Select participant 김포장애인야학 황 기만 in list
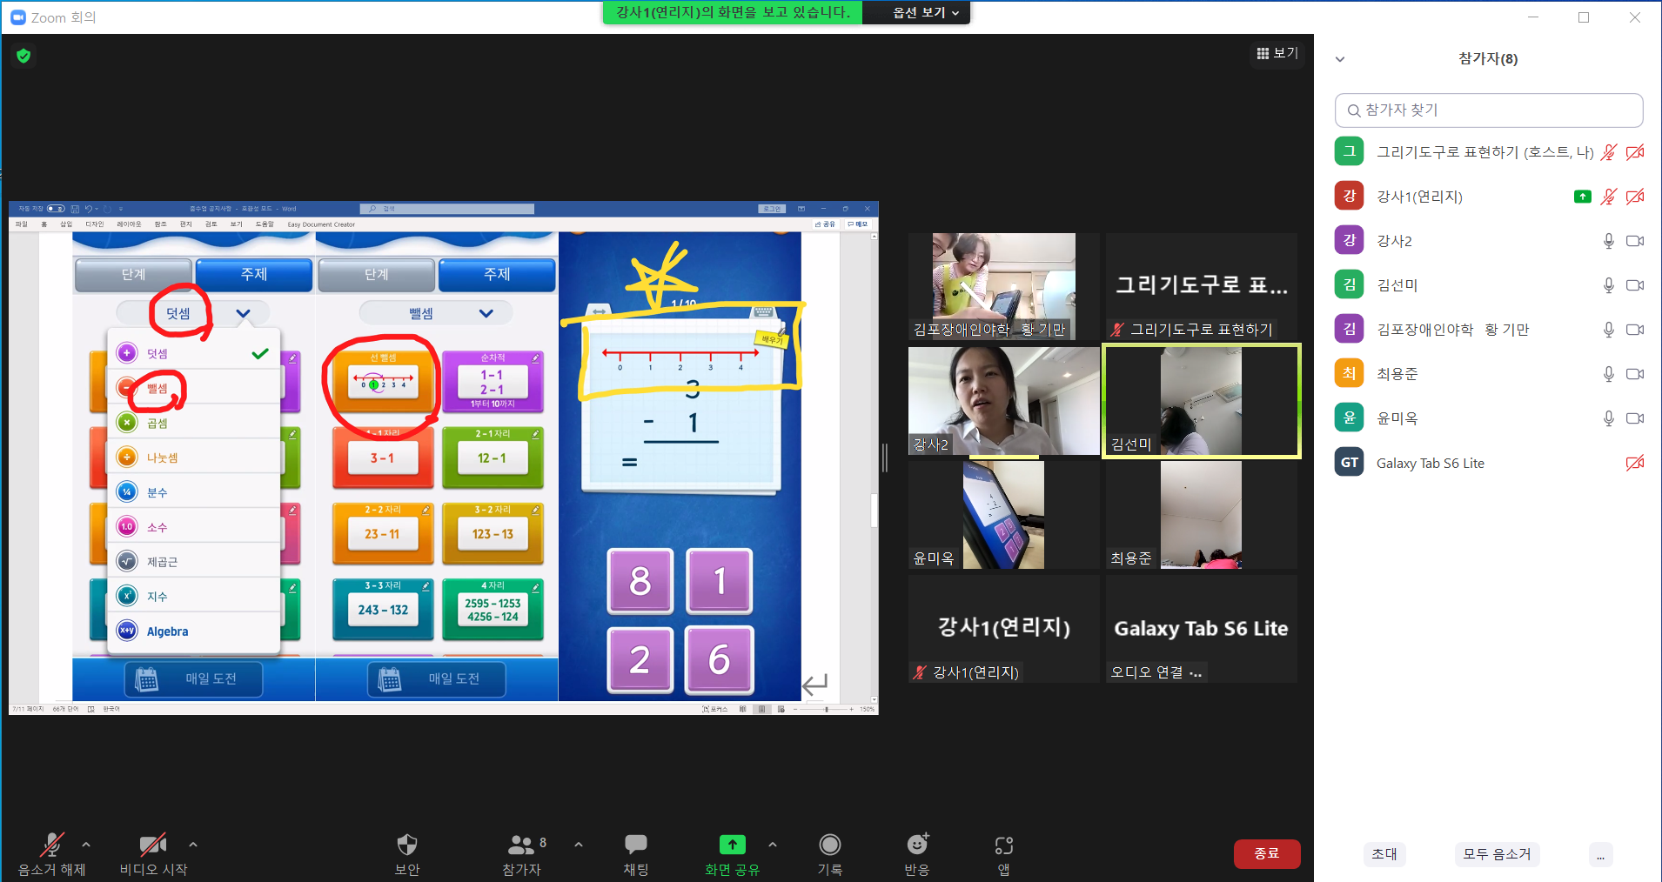 1489,330
